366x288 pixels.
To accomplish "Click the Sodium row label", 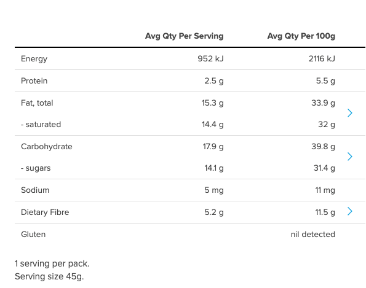I will coord(35,190).
